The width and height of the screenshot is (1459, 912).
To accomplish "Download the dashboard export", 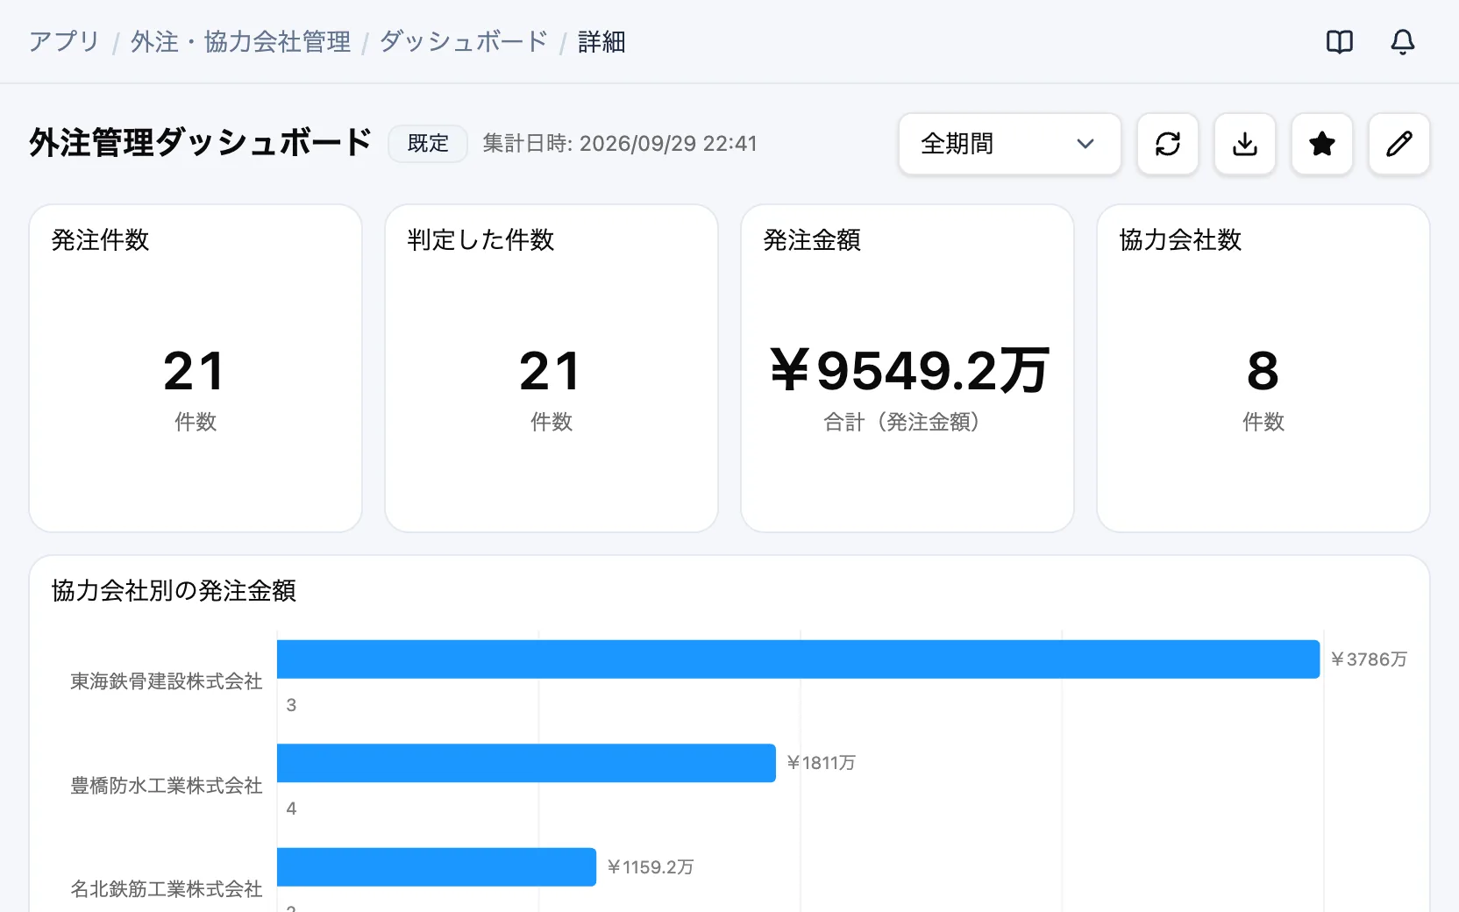I will [1244, 144].
